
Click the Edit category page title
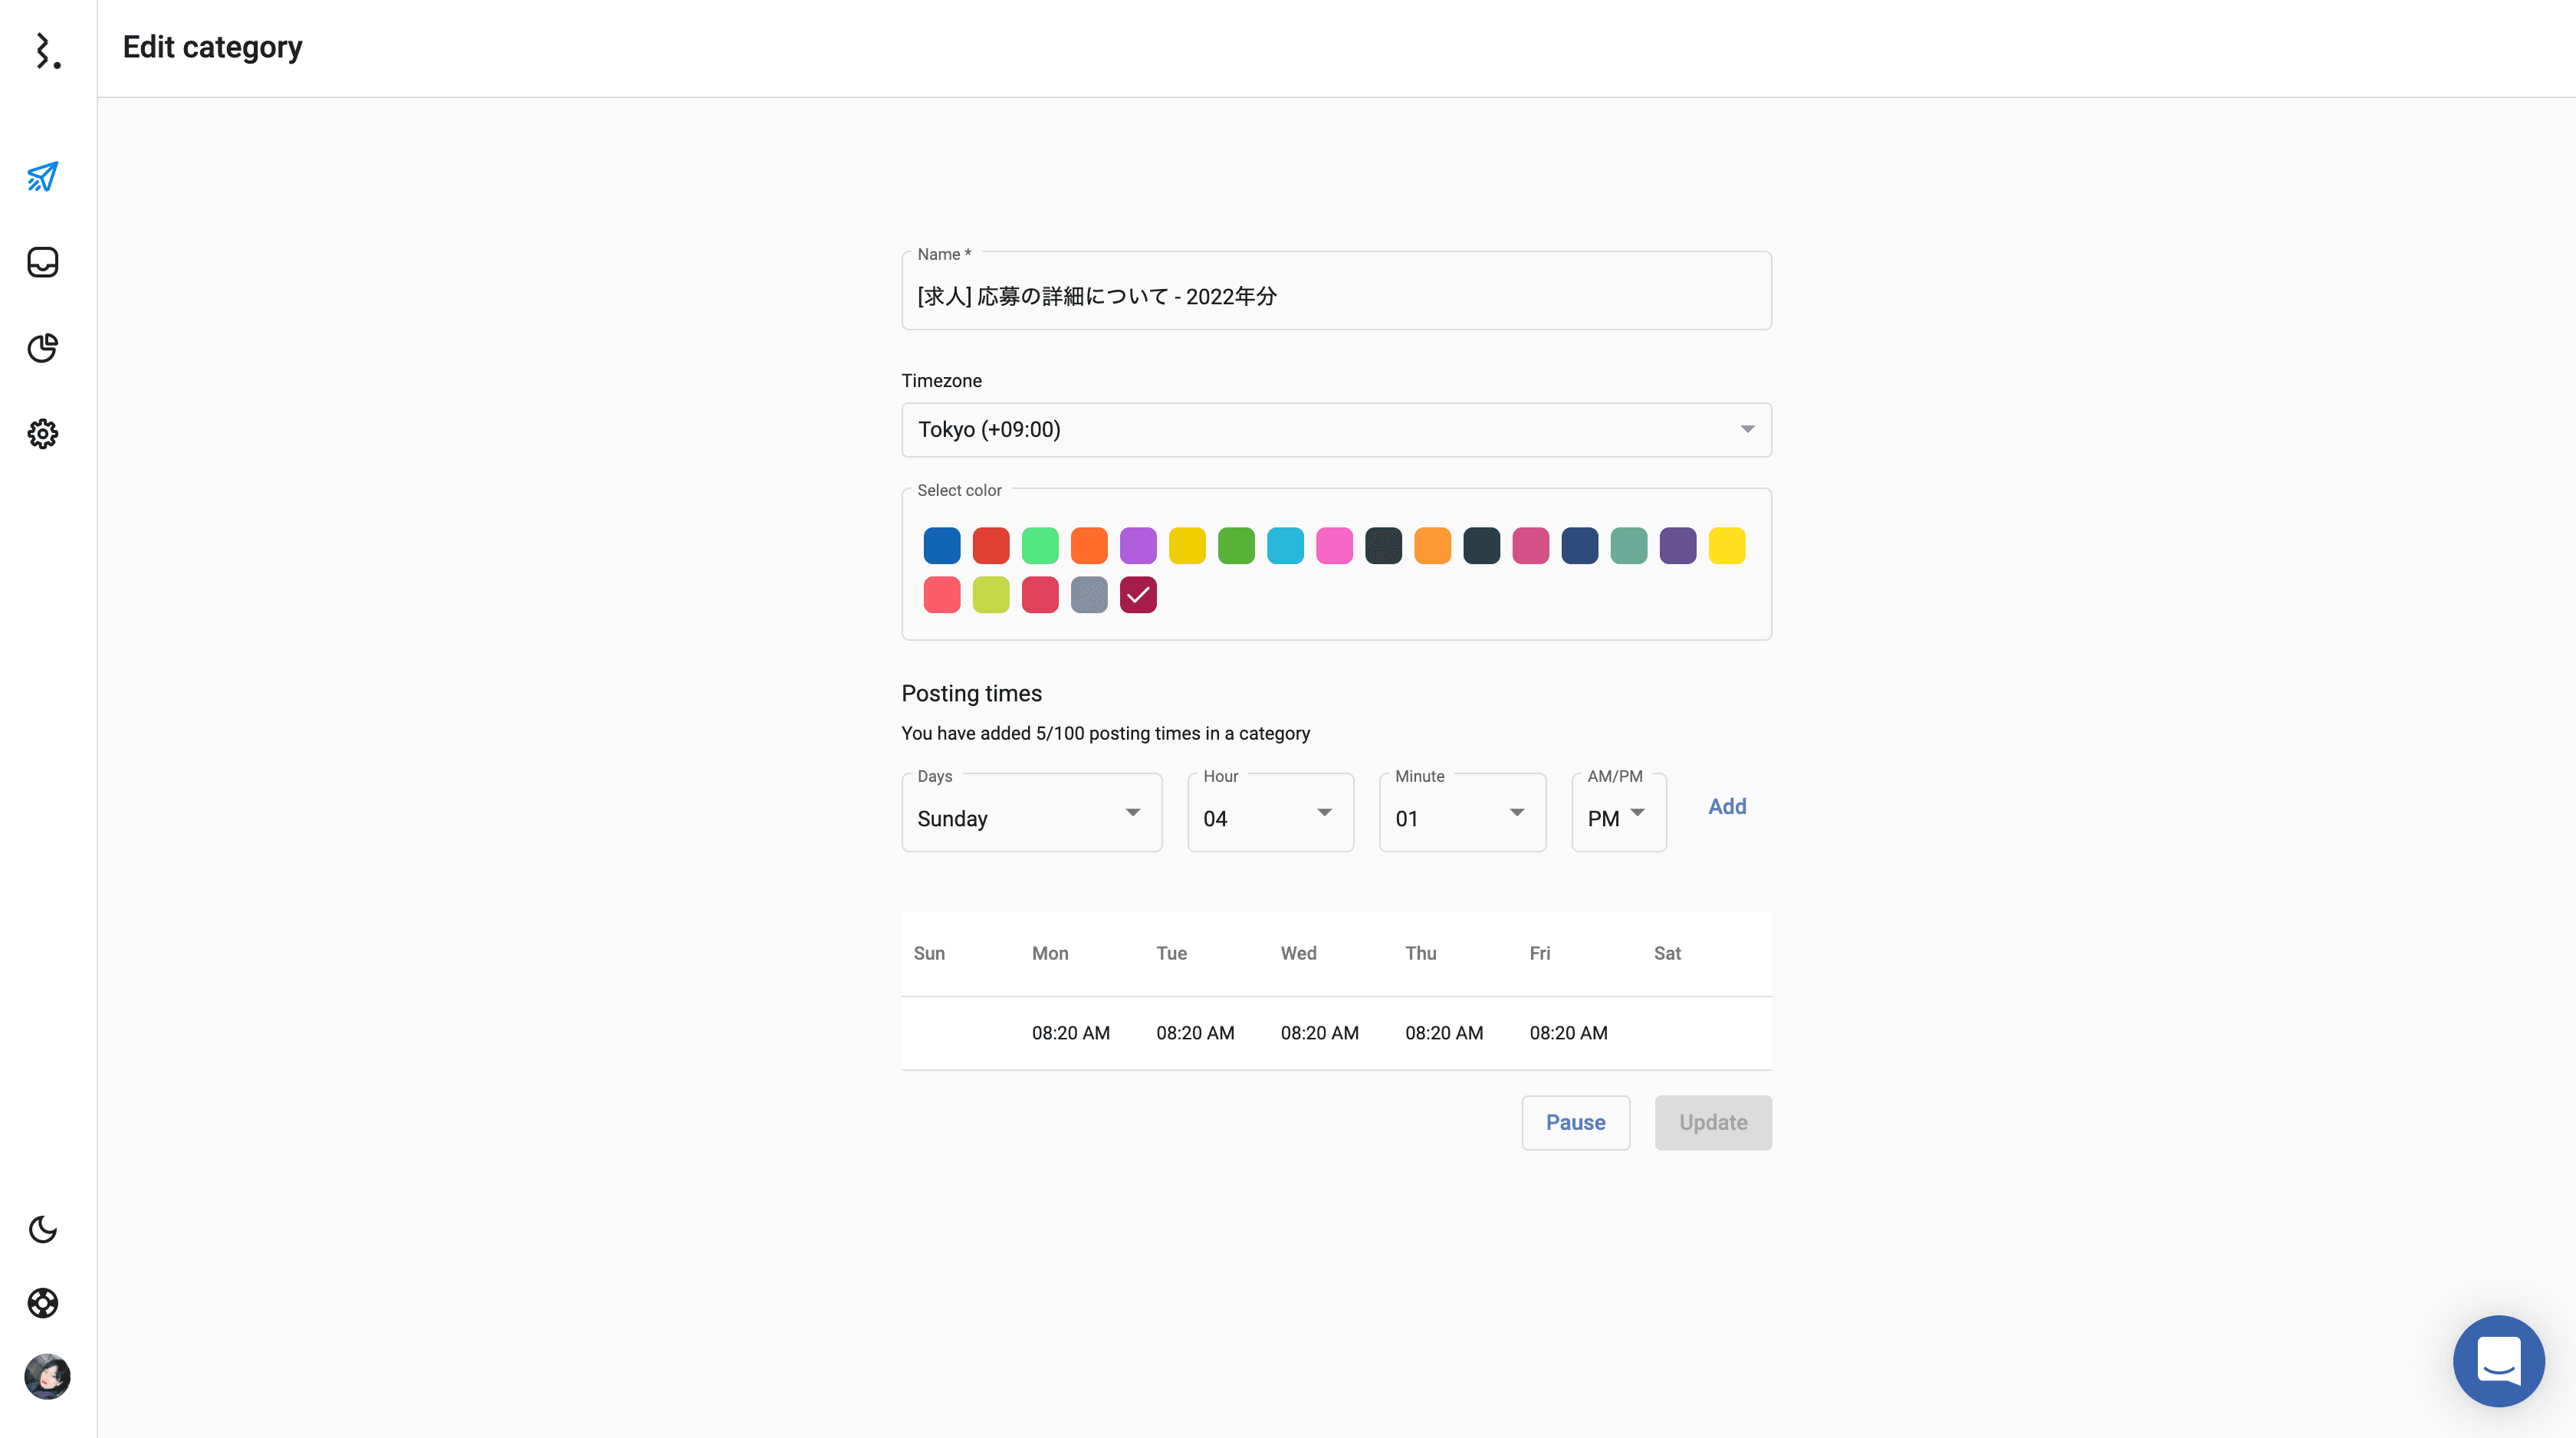click(x=212, y=47)
